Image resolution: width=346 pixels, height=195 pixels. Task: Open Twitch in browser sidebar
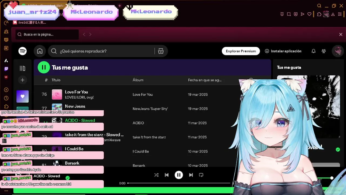(6, 69)
